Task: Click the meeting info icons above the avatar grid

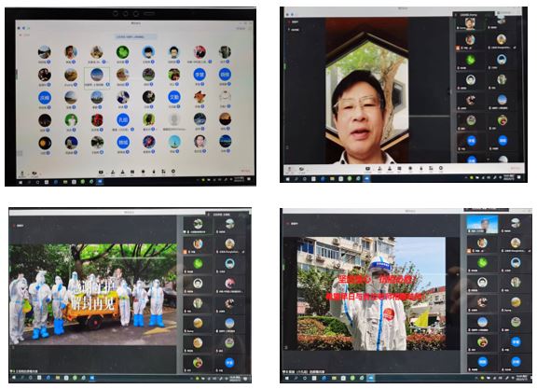Action: [x=23, y=28]
